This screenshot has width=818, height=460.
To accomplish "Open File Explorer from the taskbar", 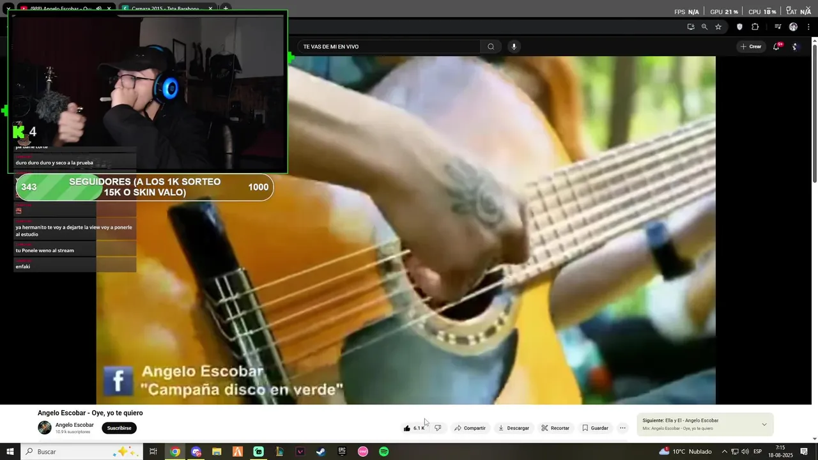I will 217,452.
